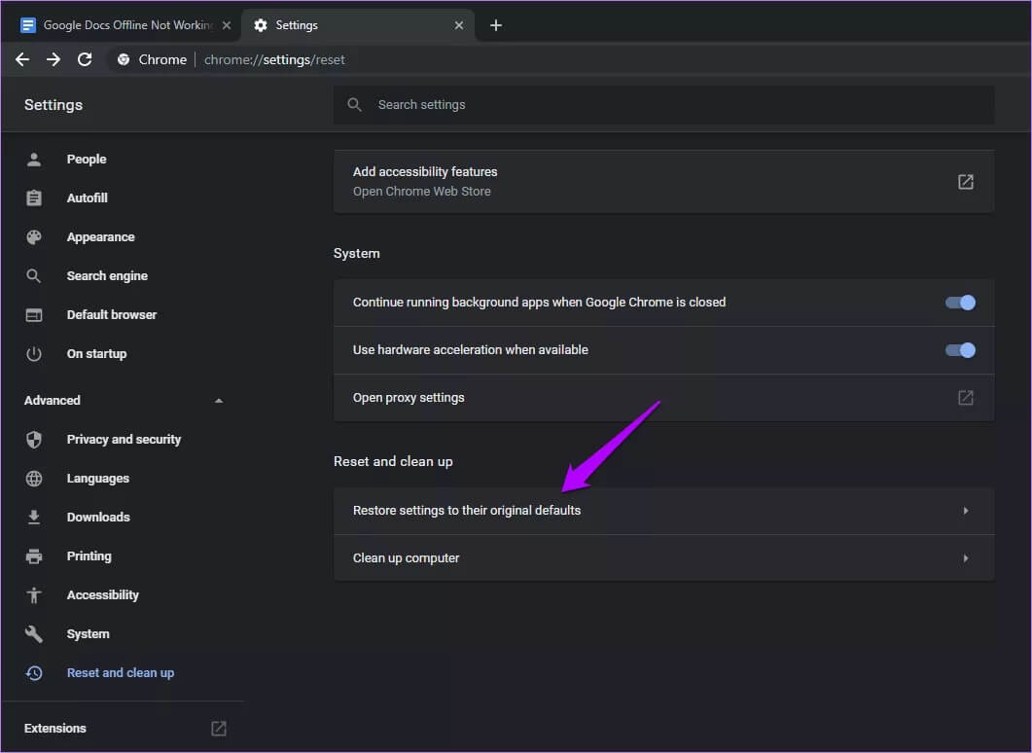The width and height of the screenshot is (1032, 753).
Task: Click the People icon in sidebar
Action: (x=34, y=160)
